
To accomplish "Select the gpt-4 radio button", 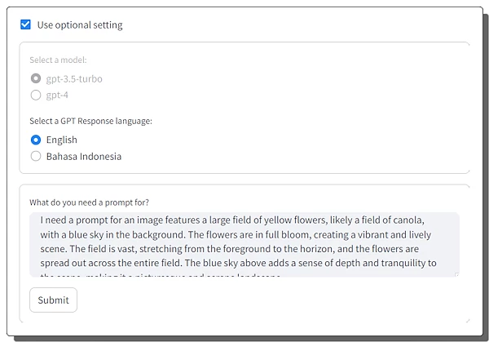I will pos(35,95).
